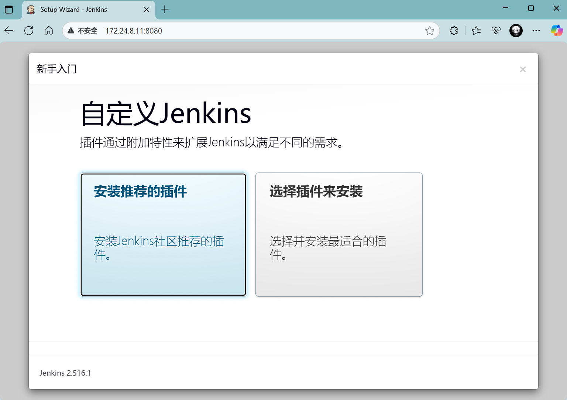Click the 不安全 site security warning
The height and width of the screenshot is (400, 567).
point(83,31)
